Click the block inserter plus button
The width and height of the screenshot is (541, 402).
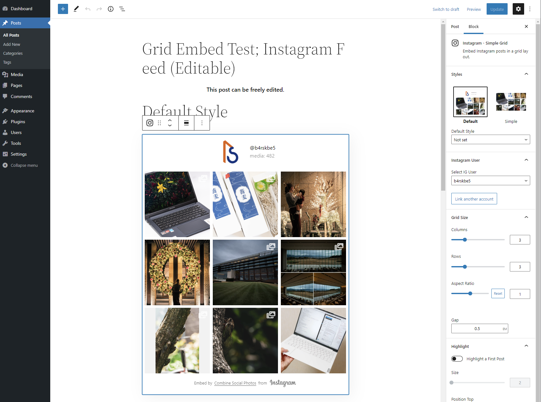[x=63, y=9]
